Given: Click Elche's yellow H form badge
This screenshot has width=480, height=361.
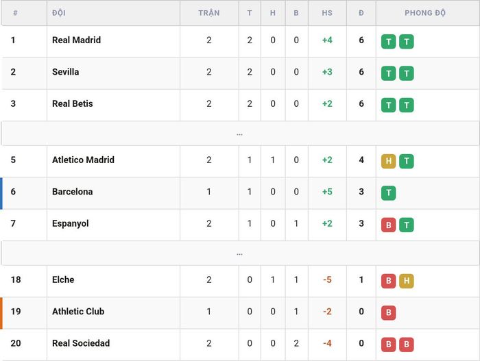Looking at the screenshot, I should point(406,281).
